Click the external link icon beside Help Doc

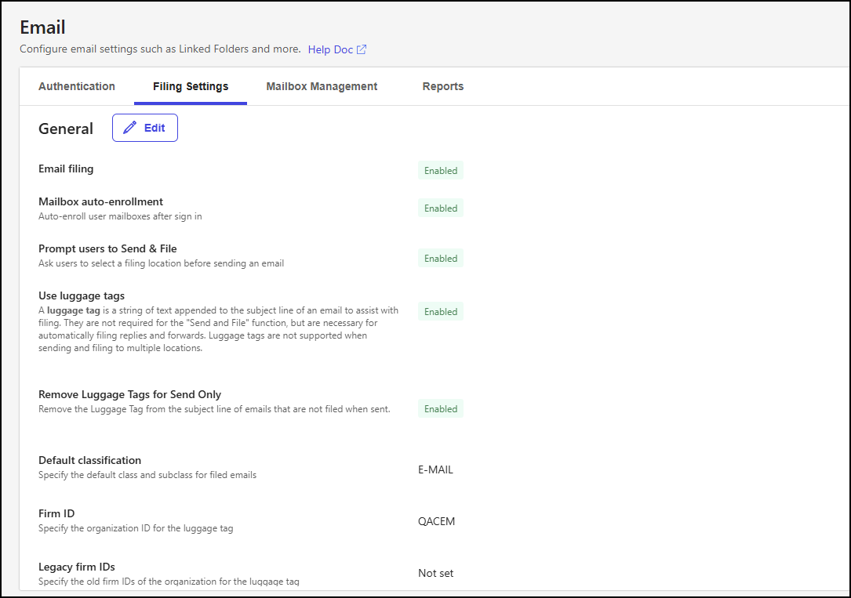click(361, 49)
